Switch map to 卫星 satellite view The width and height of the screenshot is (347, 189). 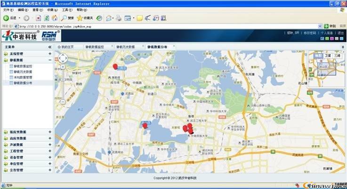327,56
